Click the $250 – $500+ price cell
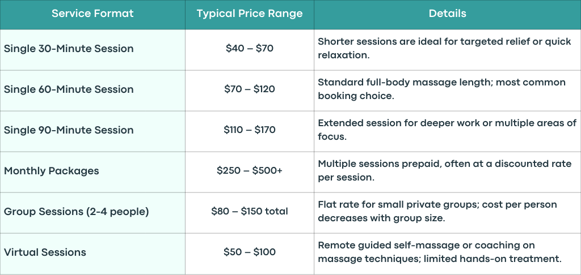Image resolution: width=581 pixels, height=275 pixels. [x=250, y=172]
